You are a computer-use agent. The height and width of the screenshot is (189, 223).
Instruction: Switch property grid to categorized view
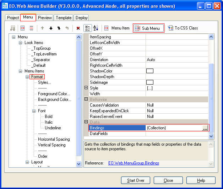(x=87, y=28)
